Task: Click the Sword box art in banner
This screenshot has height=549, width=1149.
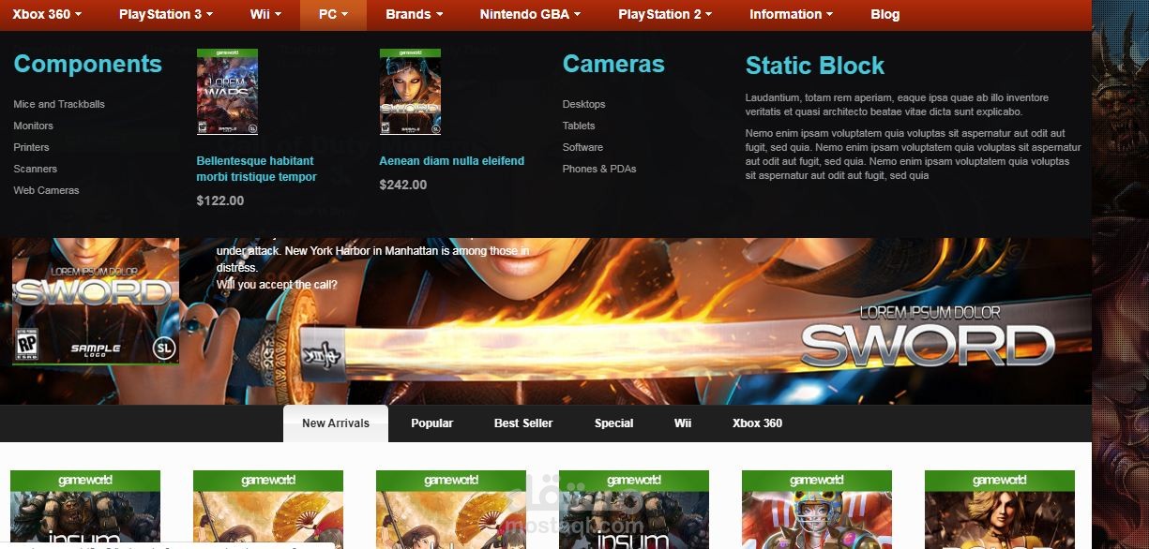Action: tap(96, 301)
